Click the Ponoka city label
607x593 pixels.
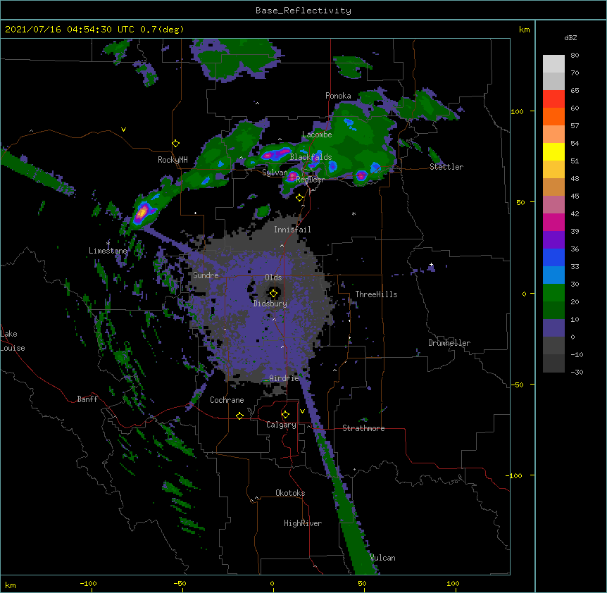coord(338,96)
